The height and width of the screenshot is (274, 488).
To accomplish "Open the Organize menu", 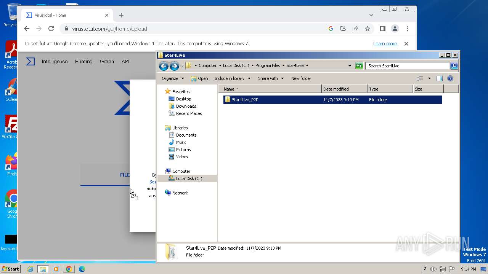I will 173,78.
